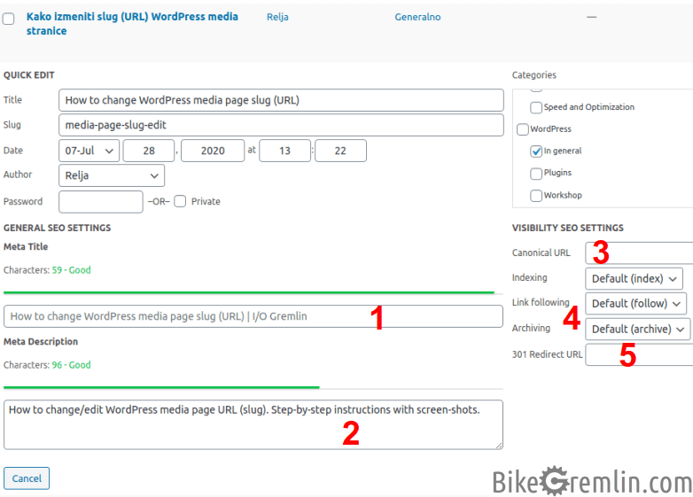Click the Categories label
The image size is (693, 497).
(x=533, y=75)
